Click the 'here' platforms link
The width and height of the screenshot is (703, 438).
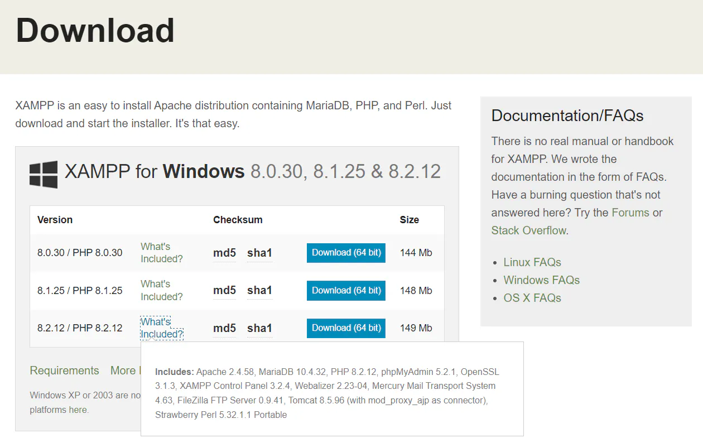click(78, 410)
